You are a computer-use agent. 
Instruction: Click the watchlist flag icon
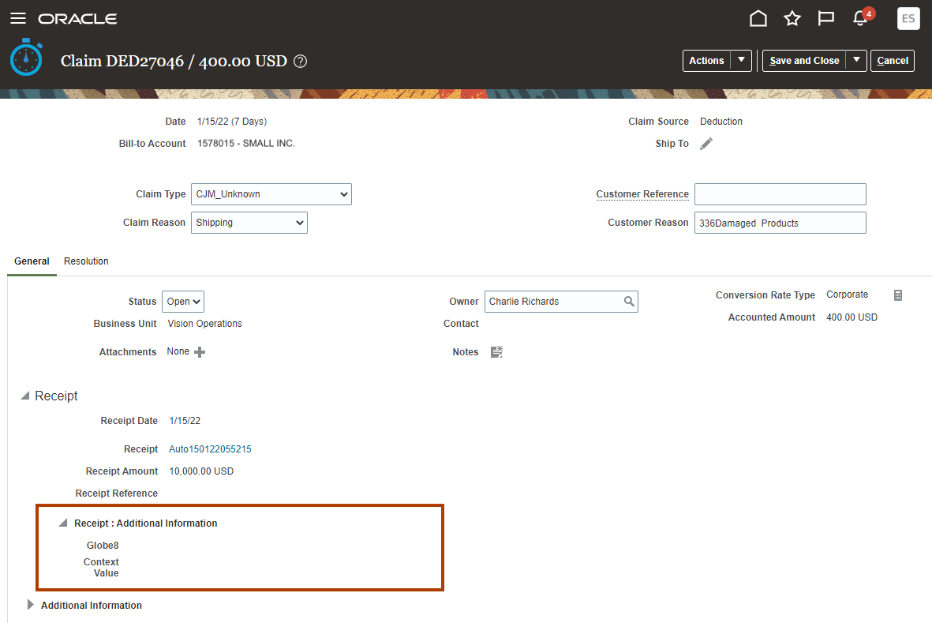click(x=825, y=18)
